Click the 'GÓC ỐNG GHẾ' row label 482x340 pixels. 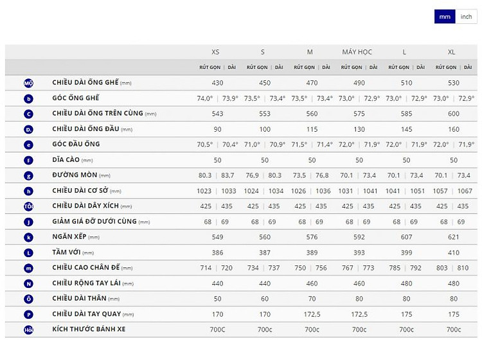[x=76, y=98]
